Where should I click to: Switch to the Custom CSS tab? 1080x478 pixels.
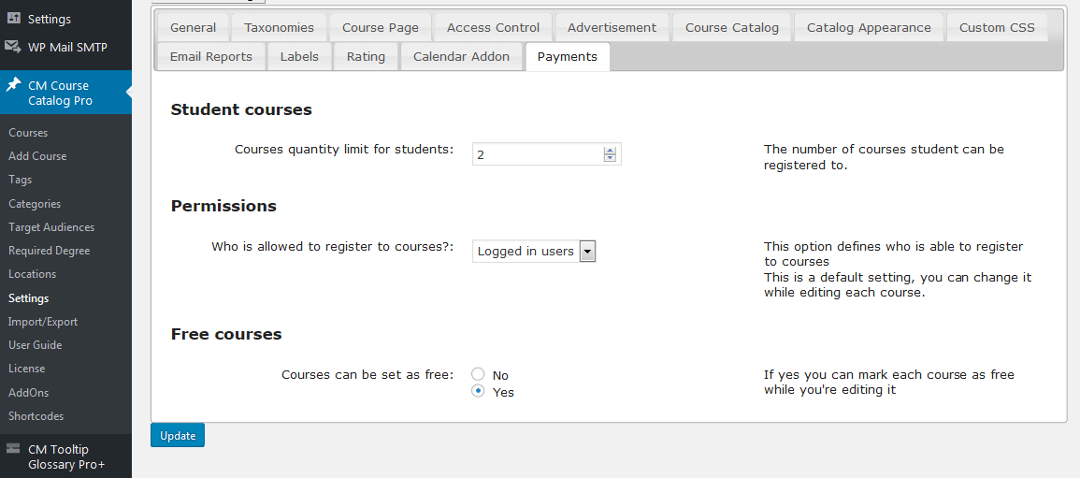tap(996, 27)
